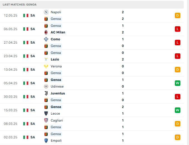The height and width of the screenshot is (145, 189).
Task: Open the 23.04.25 Genoa vs Lazio match row
Action: (x=92, y=56)
